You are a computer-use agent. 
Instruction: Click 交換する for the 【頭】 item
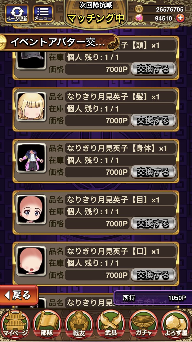coord(153,69)
